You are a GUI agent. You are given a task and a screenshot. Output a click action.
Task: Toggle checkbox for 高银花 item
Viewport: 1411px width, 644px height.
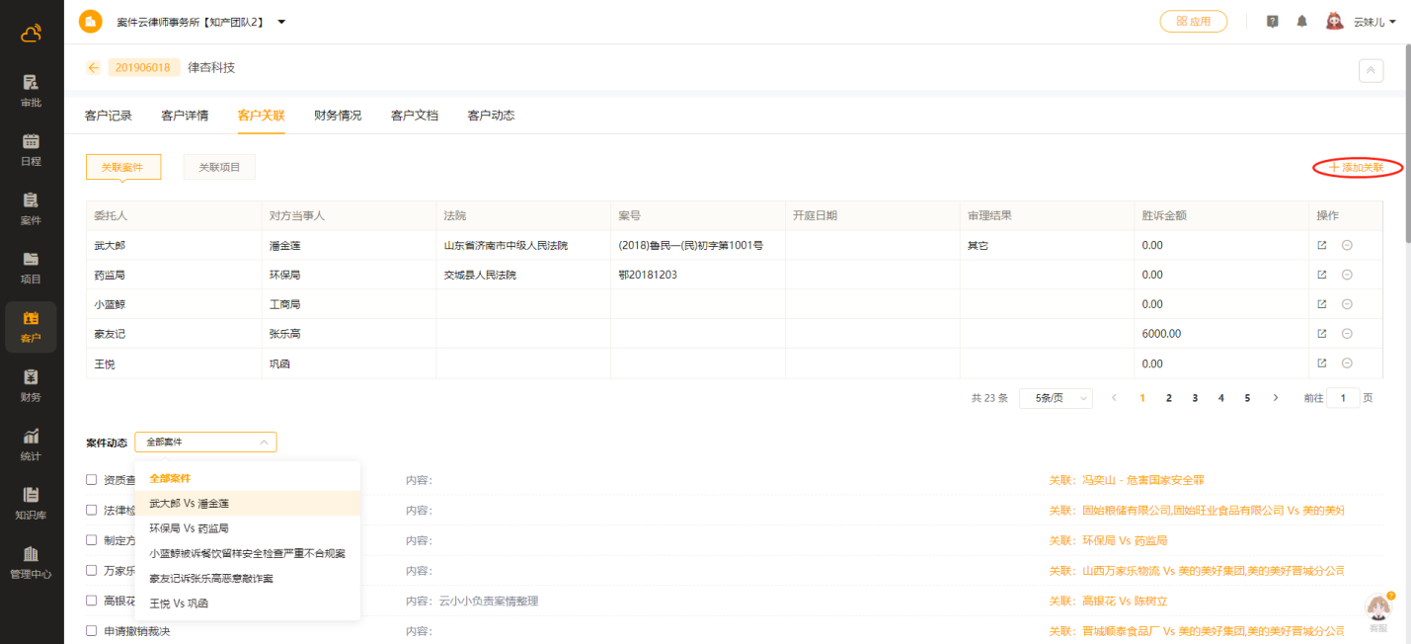(91, 601)
